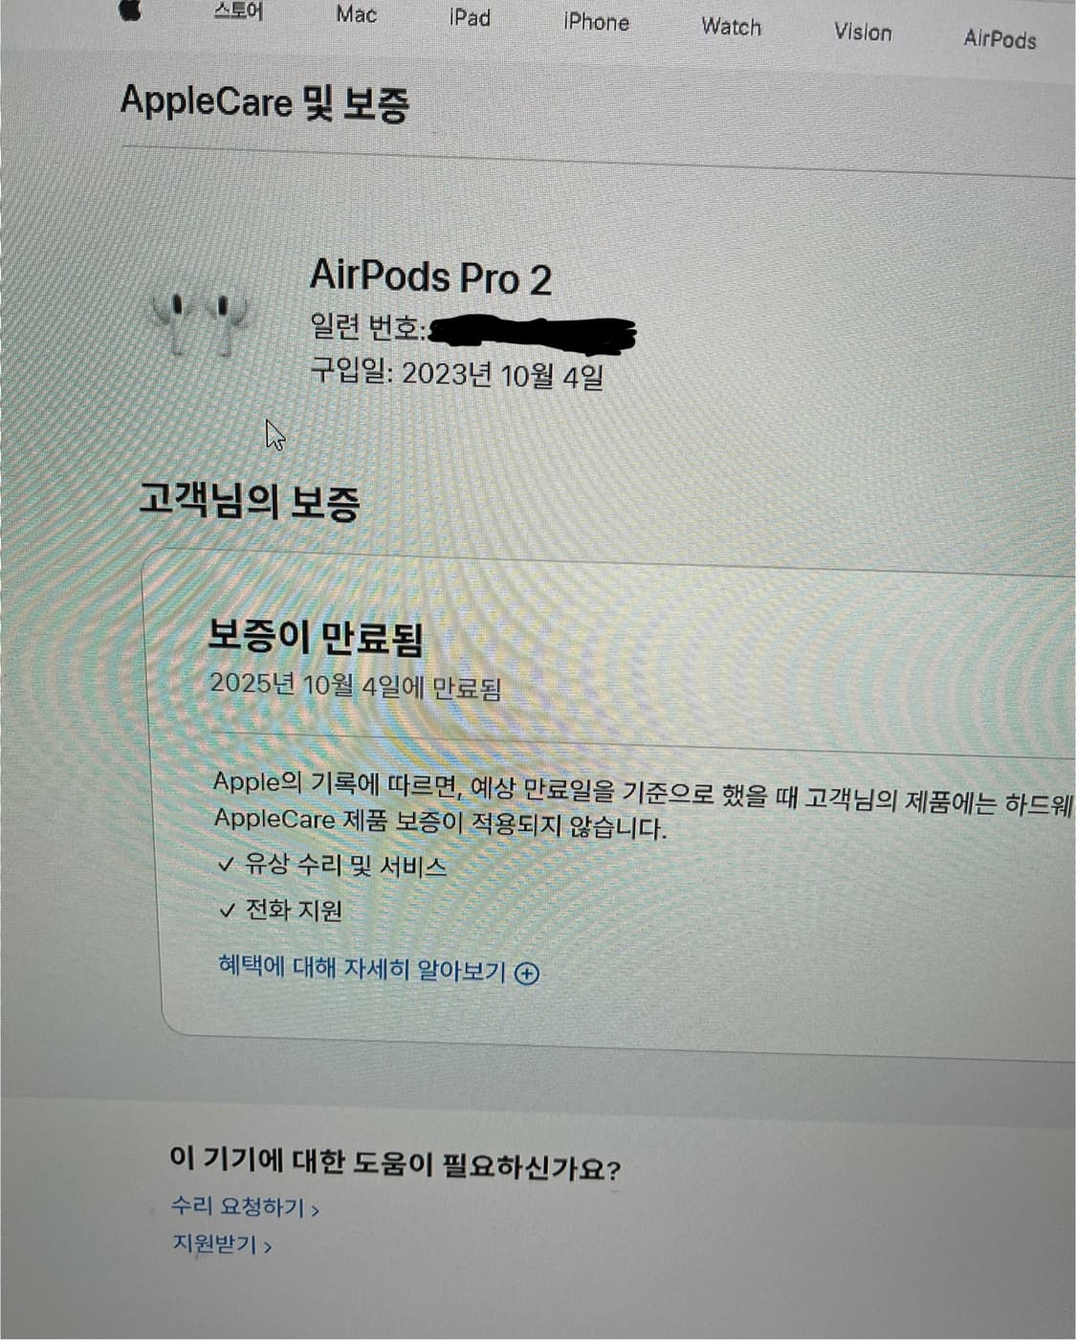Select iPad in the navigation bar

(470, 18)
